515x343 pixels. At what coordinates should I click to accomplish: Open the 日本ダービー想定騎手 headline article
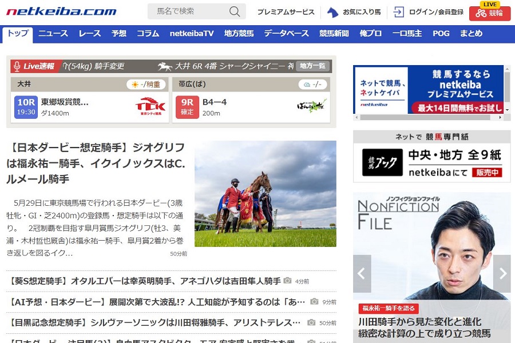(x=96, y=163)
